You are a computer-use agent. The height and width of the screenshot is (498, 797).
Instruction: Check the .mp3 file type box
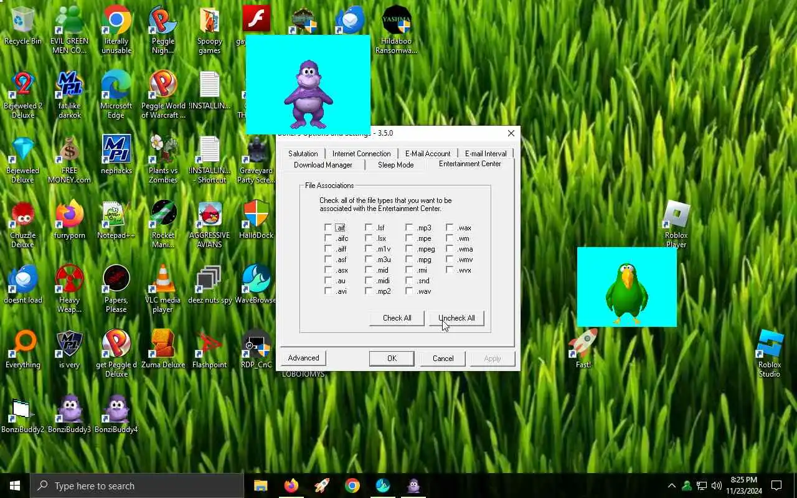click(409, 228)
